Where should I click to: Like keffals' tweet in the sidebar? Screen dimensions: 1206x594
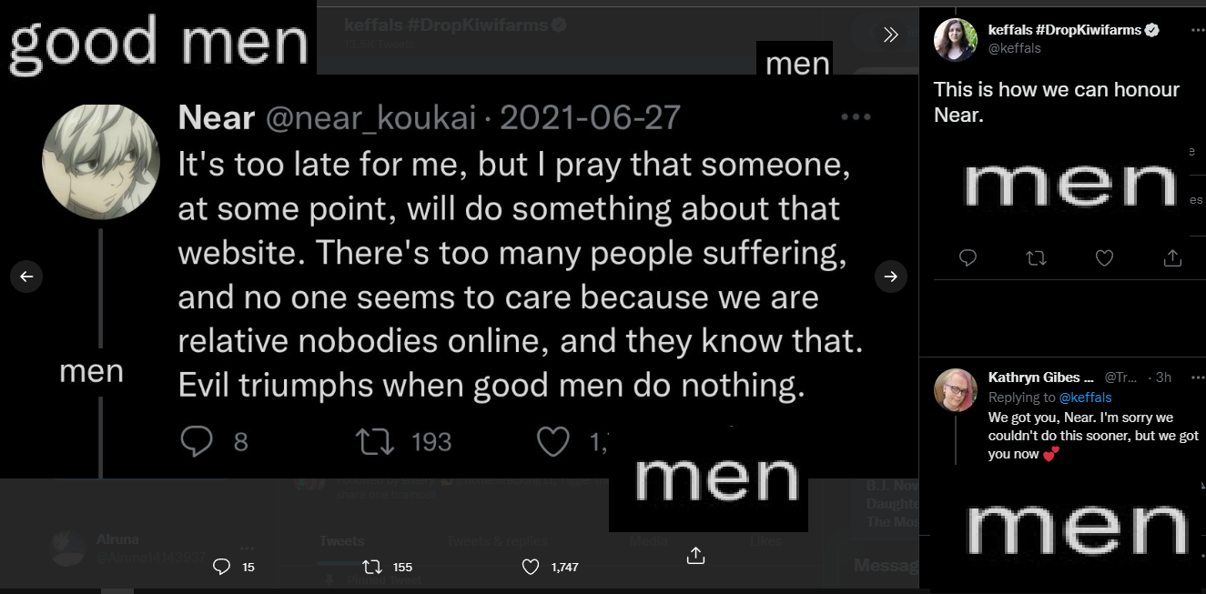tap(1104, 258)
